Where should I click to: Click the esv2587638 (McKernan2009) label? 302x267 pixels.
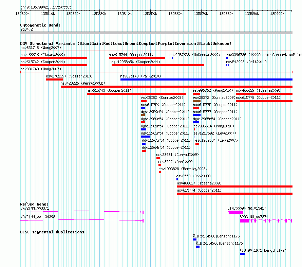[195, 55]
